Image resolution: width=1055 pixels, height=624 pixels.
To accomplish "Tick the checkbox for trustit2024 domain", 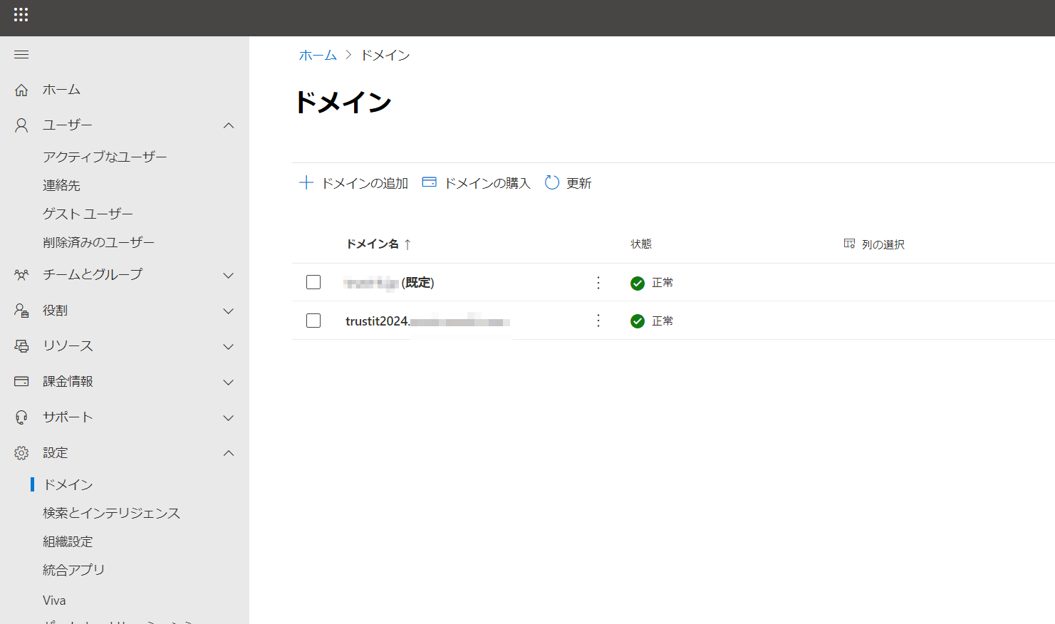I will tap(313, 321).
